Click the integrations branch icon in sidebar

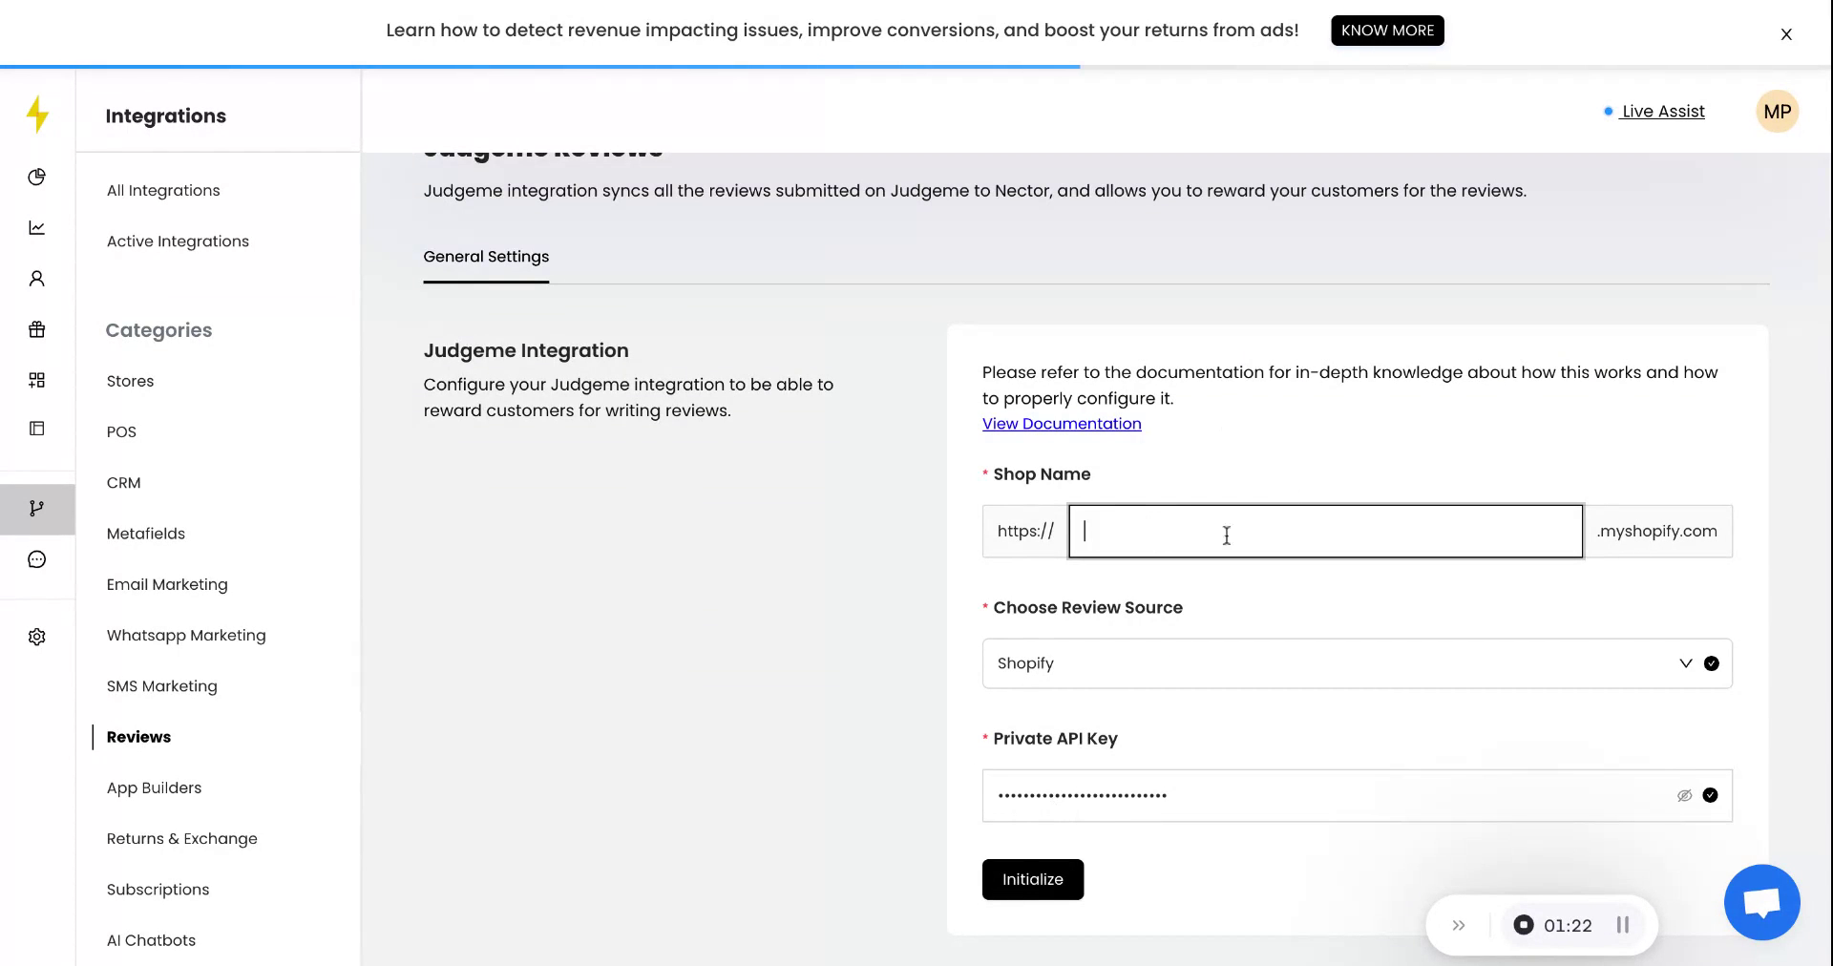36,509
